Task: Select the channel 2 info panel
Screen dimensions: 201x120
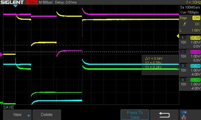Action: pyautogui.click(x=190, y=56)
